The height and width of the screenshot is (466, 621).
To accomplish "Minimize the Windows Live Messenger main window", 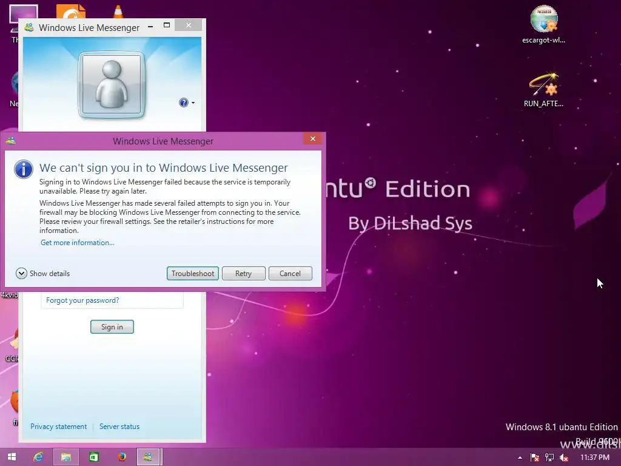I will [150, 27].
